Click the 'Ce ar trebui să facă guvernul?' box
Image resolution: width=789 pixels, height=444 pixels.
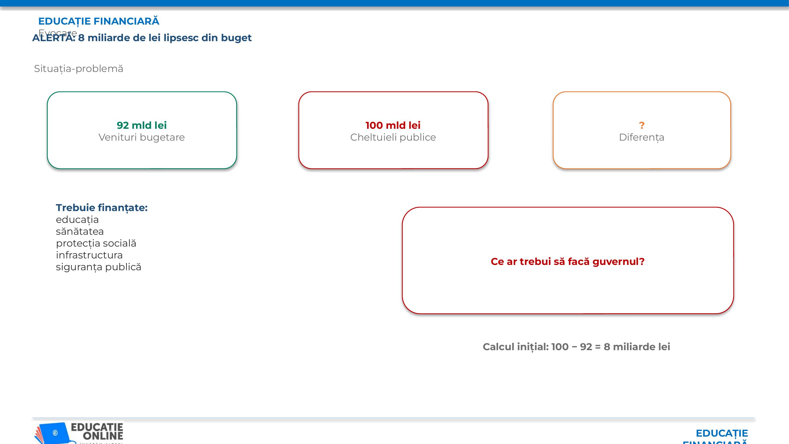[568, 260]
